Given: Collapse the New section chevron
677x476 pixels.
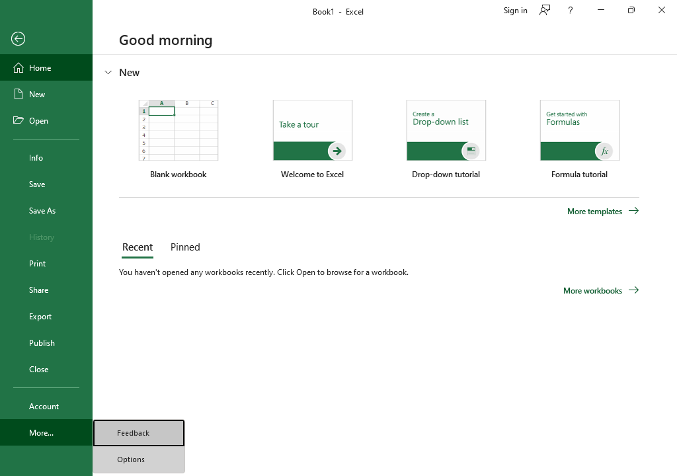Looking at the screenshot, I should coord(108,73).
